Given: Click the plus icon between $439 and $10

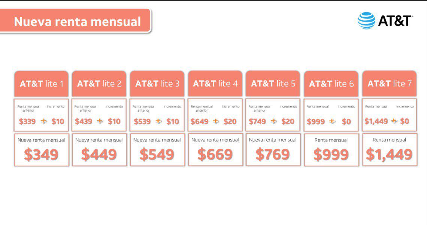Looking at the screenshot, I should coord(100,121).
